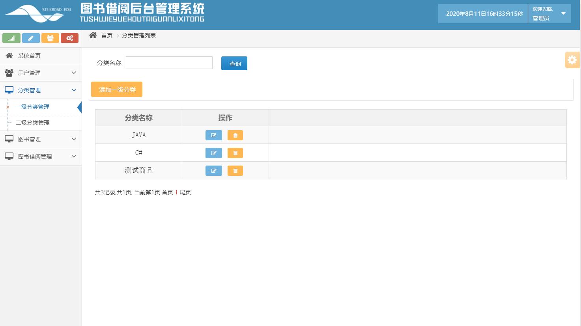Expand the 用户管理 menu
The image size is (581, 326).
point(41,73)
